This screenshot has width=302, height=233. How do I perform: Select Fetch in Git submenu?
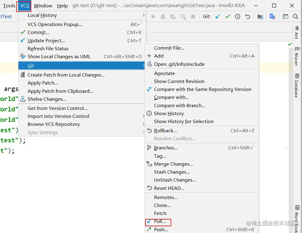(x=202, y=213)
